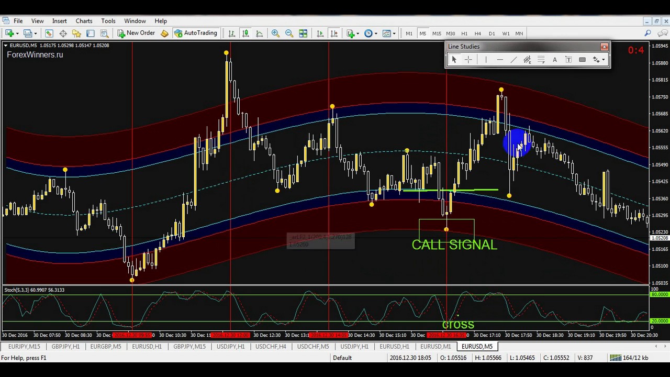Draw a vertical line from Line Studies
Image resolution: width=670 pixels, height=377 pixels.
[486, 60]
